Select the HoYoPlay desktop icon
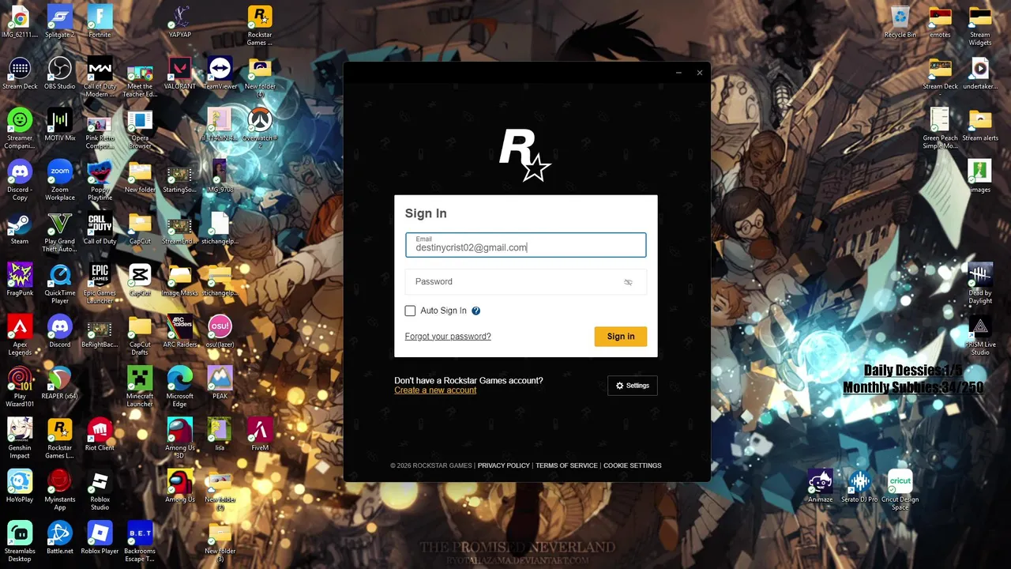 20,486
